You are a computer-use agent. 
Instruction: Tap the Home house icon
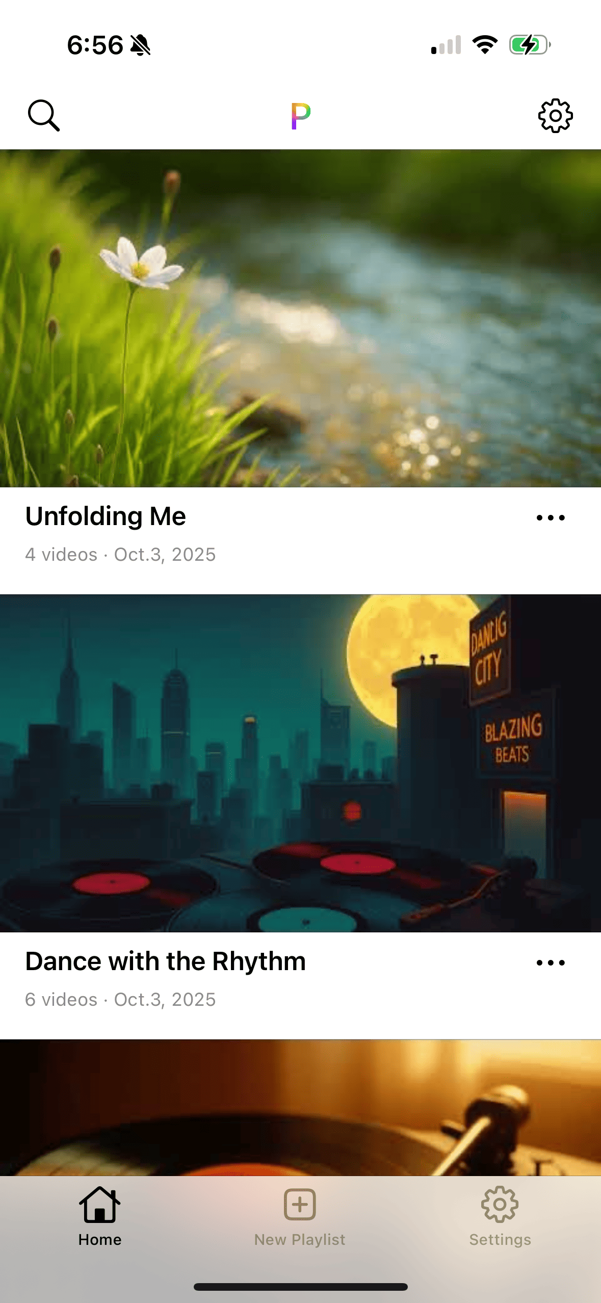[x=100, y=1204]
